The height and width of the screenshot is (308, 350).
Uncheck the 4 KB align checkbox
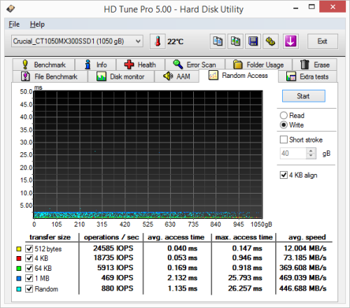pyautogui.click(x=283, y=175)
